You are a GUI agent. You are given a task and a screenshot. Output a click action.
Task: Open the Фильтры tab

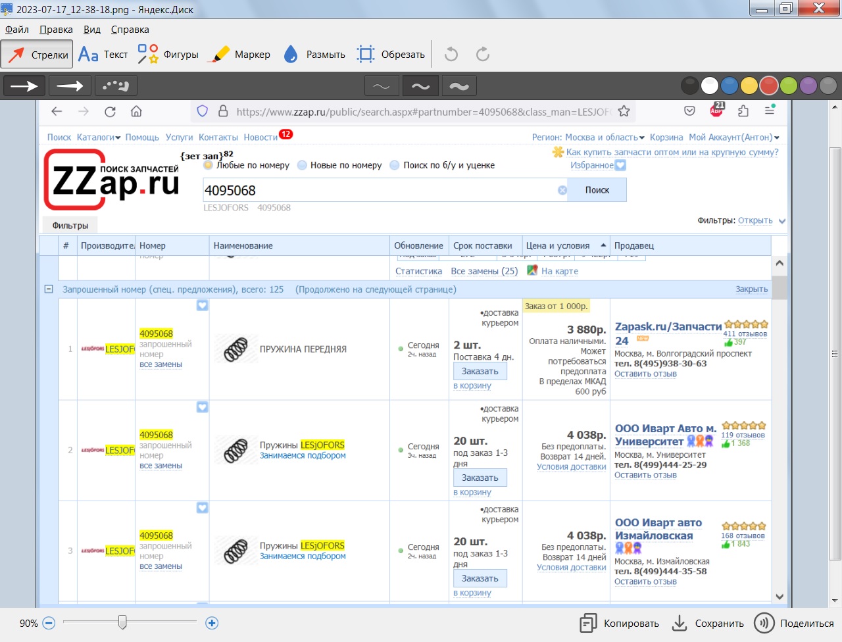click(x=70, y=226)
